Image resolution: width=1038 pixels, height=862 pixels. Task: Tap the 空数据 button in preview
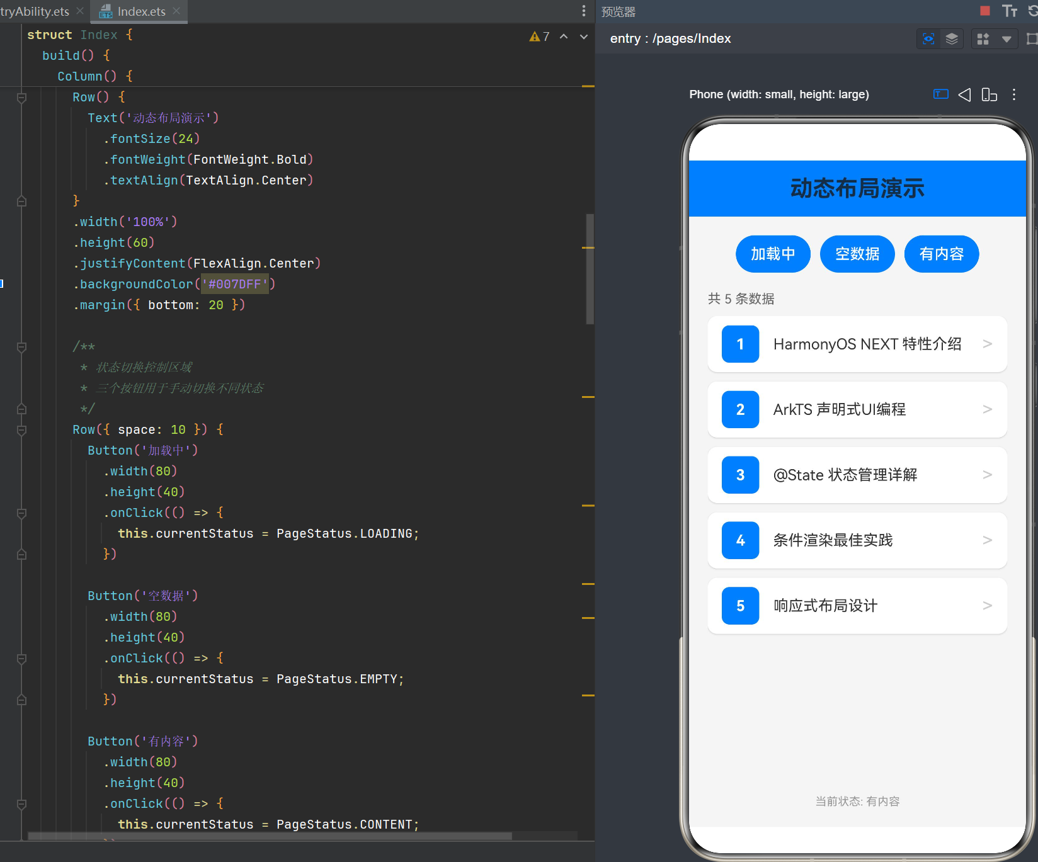click(x=857, y=254)
